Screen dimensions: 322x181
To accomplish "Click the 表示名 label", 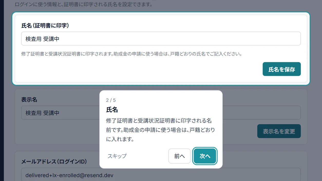I will point(29,100).
